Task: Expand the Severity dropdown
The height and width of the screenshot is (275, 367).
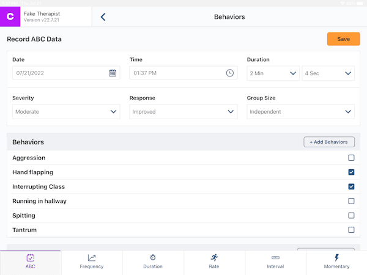Action: (x=66, y=112)
